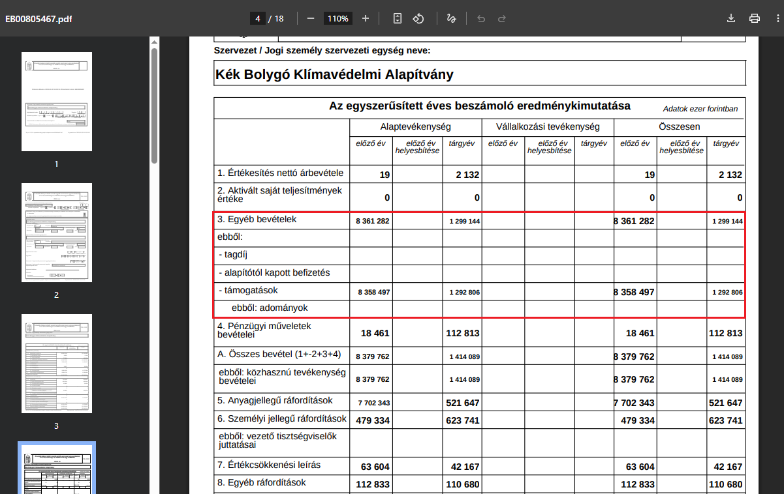
Task: Click row 1. Értékesítés nettó árbevétele
Action: pyautogui.click(x=281, y=173)
